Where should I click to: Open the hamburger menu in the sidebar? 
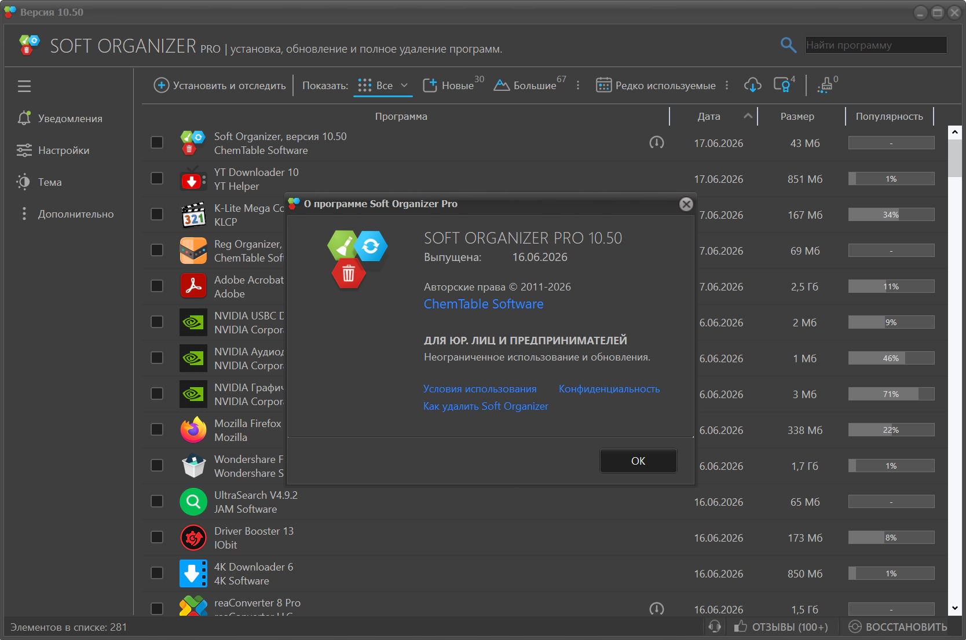pos(24,86)
